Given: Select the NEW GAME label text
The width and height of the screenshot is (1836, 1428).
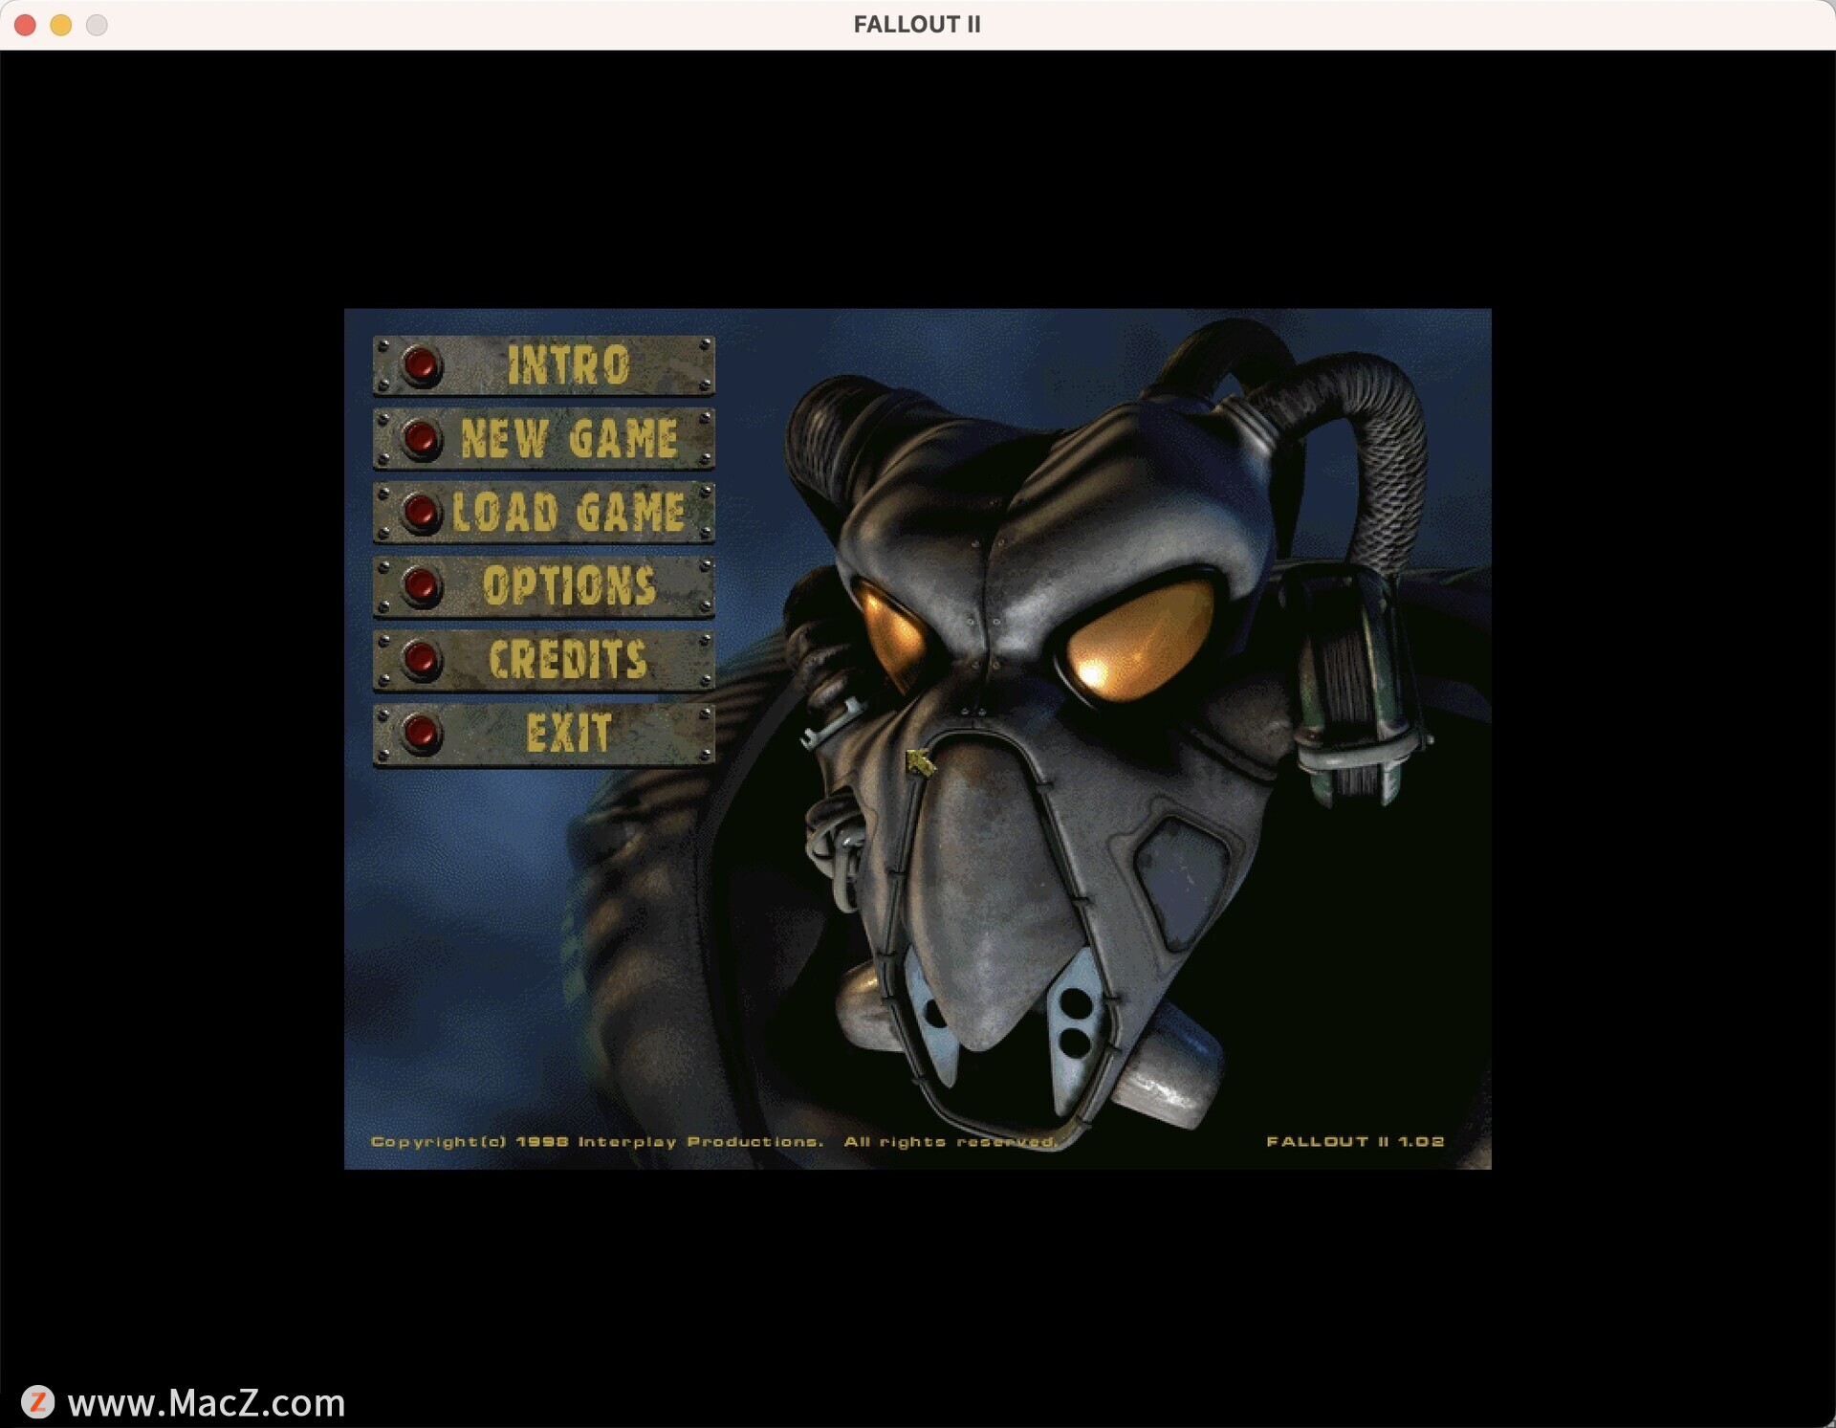Looking at the screenshot, I should 569,439.
